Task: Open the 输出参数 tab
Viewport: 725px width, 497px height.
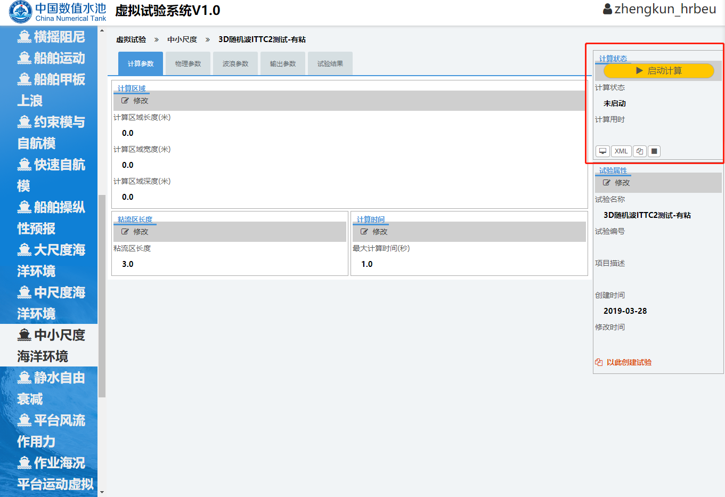Action: pyautogui.click(x=283, y=64)
